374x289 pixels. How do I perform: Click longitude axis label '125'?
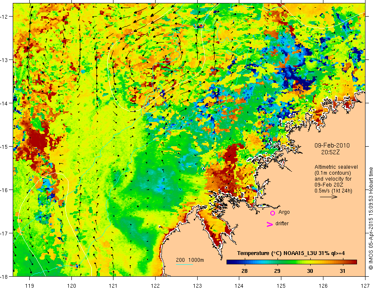(281, 286)
